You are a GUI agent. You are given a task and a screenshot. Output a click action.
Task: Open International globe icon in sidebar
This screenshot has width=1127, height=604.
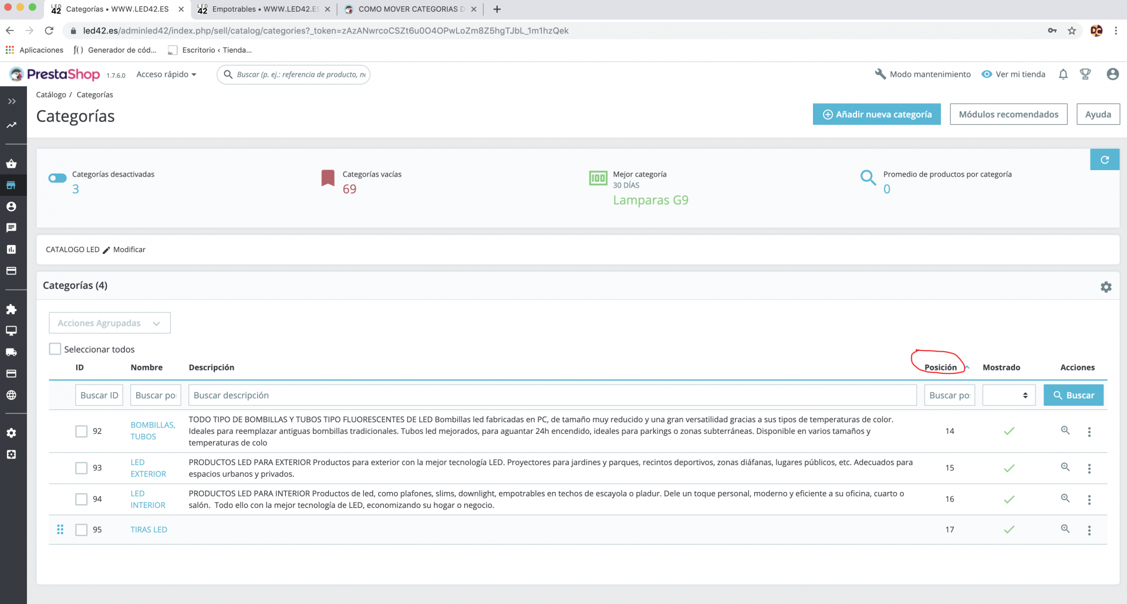pyautogui.click(x=11, y=395)
